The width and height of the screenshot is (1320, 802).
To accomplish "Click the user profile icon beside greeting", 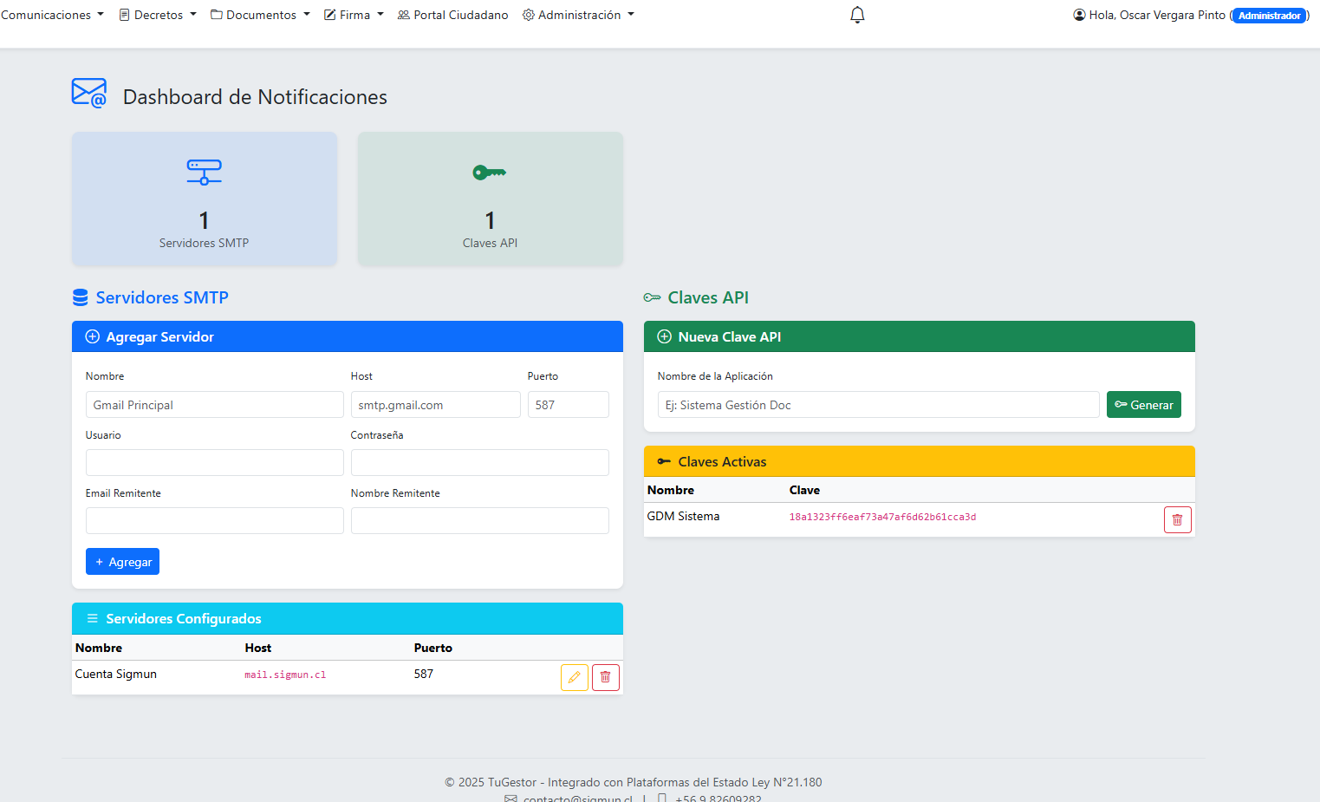I will [x=1079, y=15].
